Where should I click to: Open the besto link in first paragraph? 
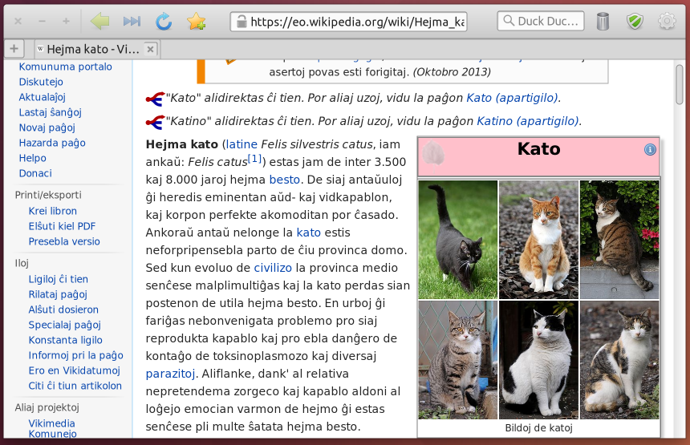(284, 180)
